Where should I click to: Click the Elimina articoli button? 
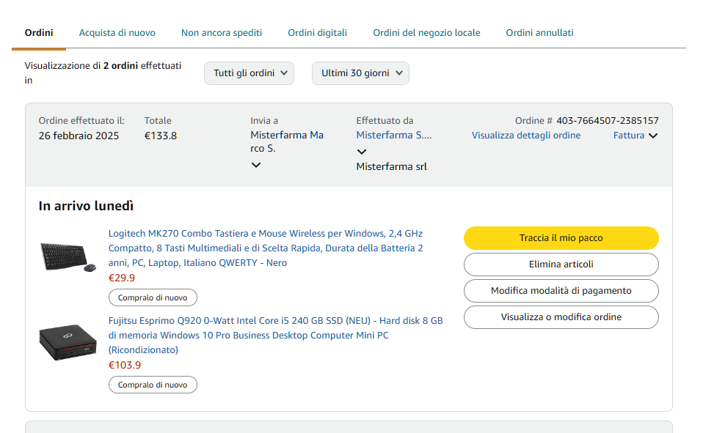click(561, 264)
